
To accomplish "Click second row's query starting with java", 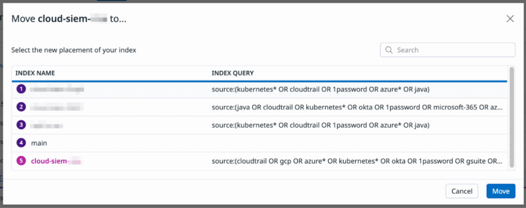I will coord(358,107).
